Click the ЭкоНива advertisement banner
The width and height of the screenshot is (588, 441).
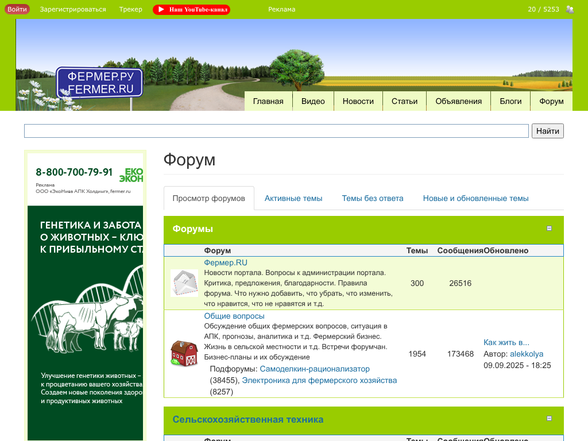tap(85, 287)
